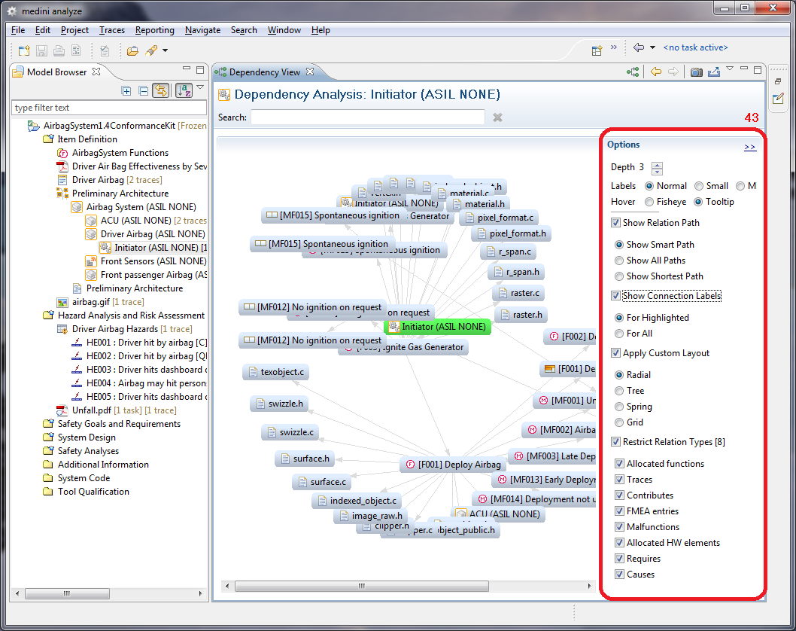Click Expand All icon in Model Browser
Image resolution: width=796 pixels, height=631 pixels.
tap(126, 90)
